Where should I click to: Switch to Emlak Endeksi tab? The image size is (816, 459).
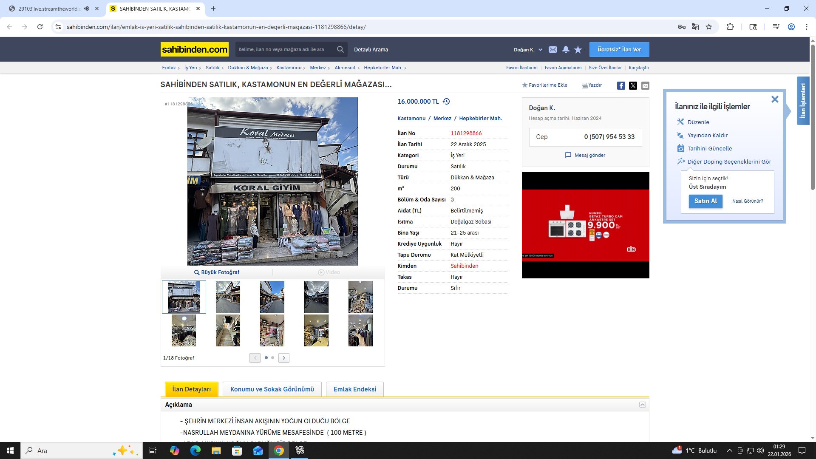pyautogui.click(x=355, y=389)
